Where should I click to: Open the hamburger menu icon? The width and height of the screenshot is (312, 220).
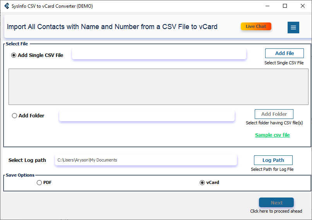coord(293,27)
